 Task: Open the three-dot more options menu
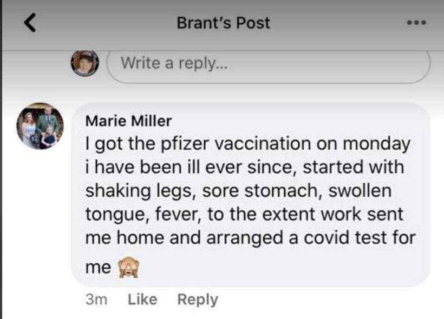[417, 23]
